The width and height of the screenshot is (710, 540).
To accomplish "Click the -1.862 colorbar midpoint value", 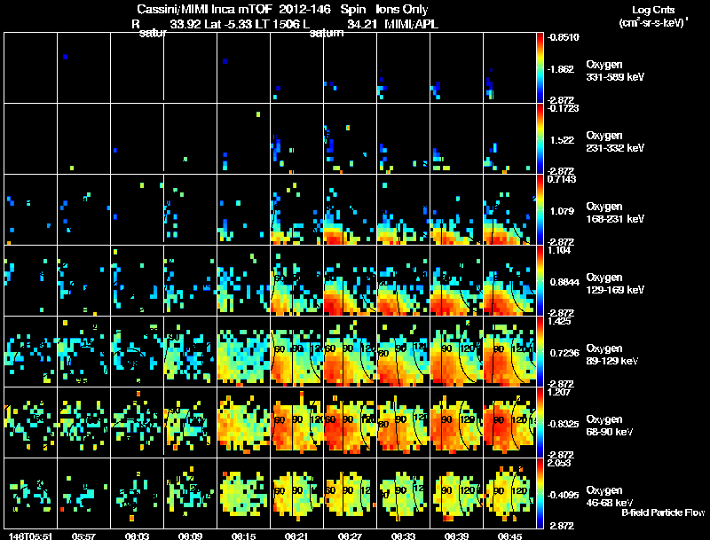I will (562, 69).
